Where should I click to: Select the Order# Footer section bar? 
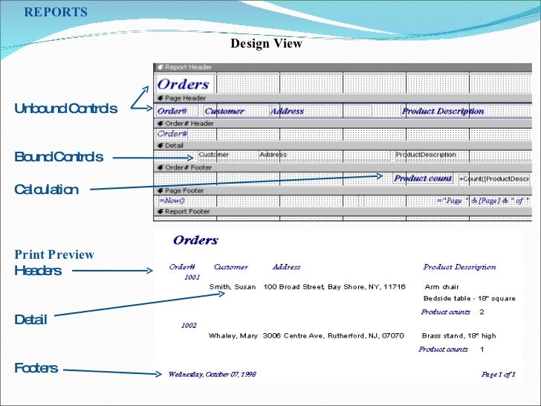(x=343, y=167)
